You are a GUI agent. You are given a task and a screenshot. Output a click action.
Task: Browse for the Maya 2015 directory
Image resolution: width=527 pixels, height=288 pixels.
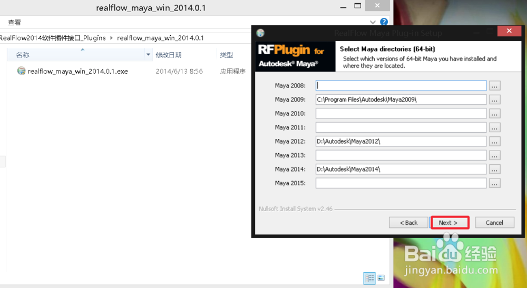pyautogui.click(x=494, y=183)
